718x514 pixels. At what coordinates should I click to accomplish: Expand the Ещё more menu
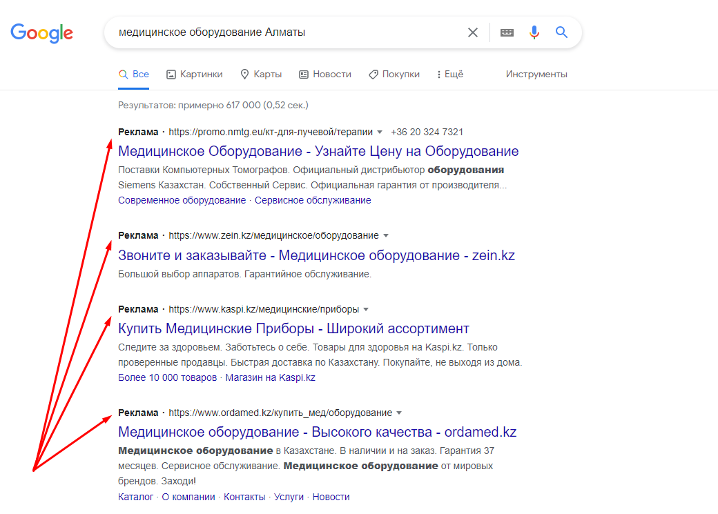coord(450,74)
